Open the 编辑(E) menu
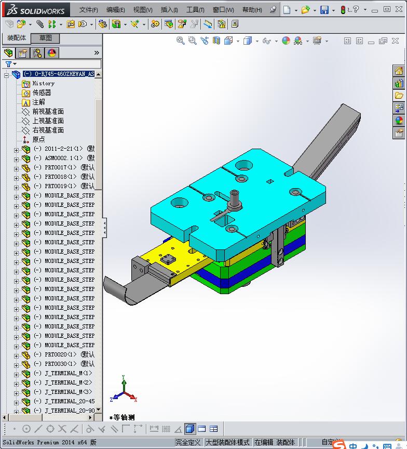 coord(116,10)
